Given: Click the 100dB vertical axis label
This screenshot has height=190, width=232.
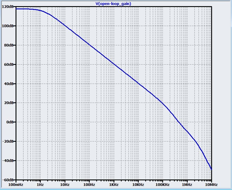Looking at the screenshot, I should (7, 26).
